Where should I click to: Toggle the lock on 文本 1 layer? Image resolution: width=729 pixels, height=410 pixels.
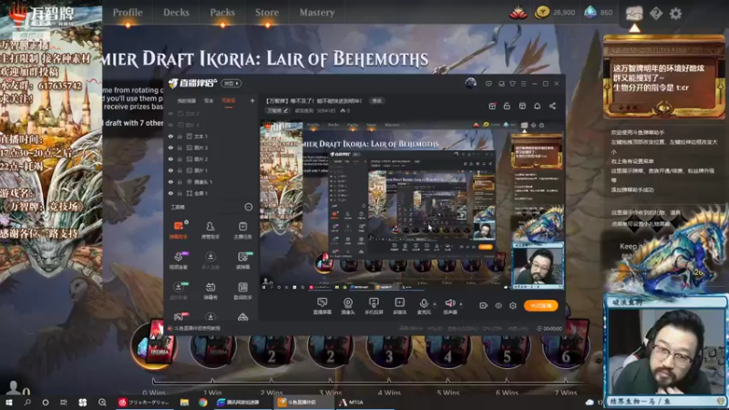(x=180, y=136)
